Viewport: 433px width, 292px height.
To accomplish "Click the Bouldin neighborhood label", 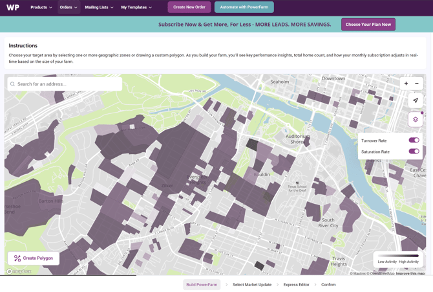I will [262, 174].
